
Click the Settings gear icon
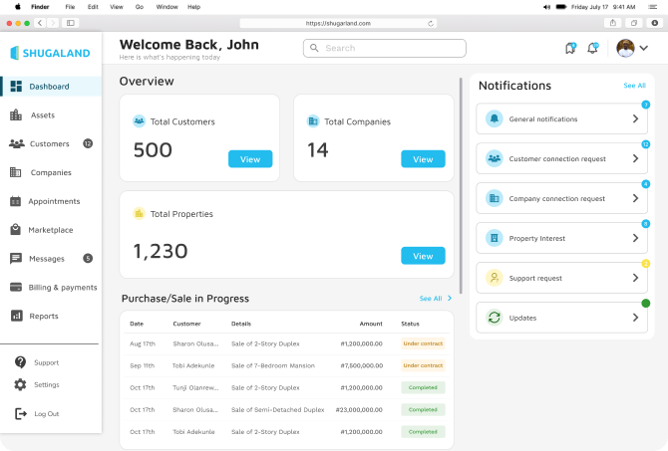pos(20,384)
